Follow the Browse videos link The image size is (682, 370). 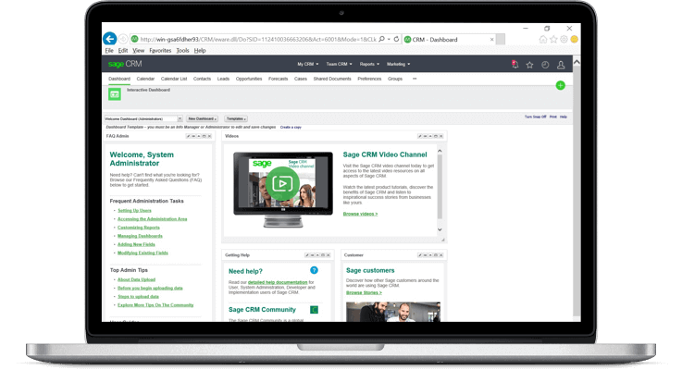pos(360,214)
